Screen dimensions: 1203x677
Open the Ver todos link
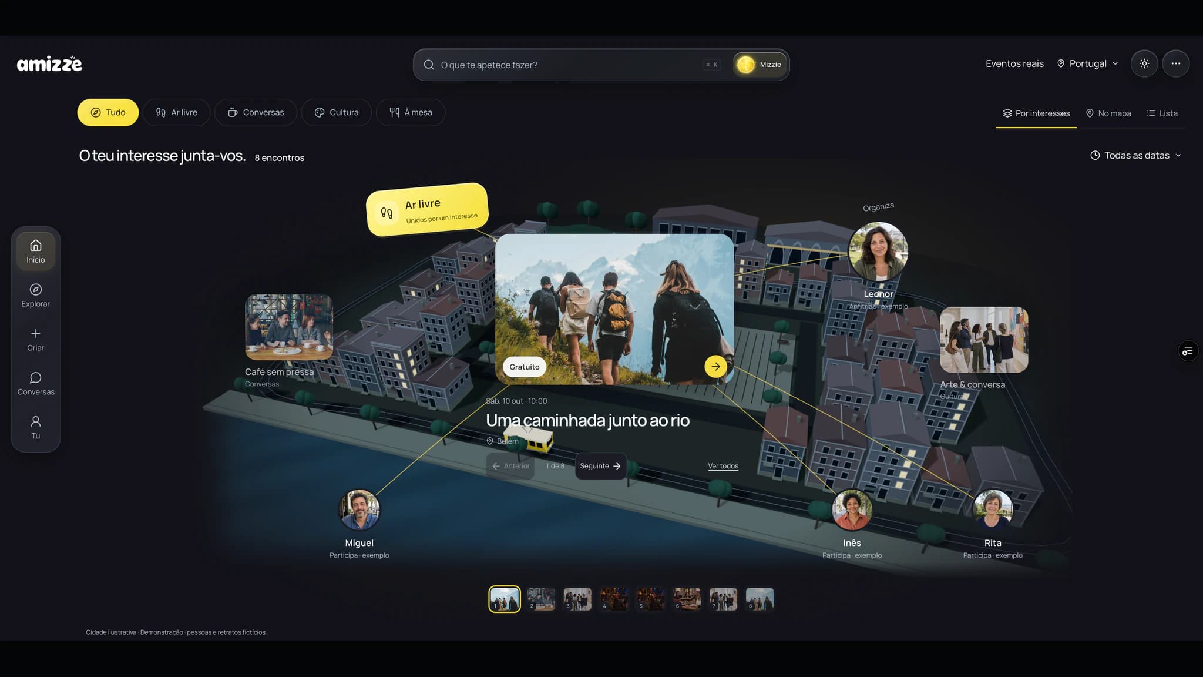[x=723, y=466]
